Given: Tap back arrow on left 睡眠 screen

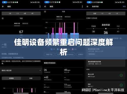Looking at the screenshot, I should [3, 7].
